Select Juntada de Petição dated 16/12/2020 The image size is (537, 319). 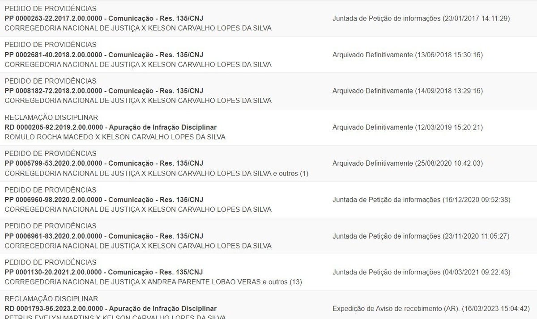(x=421, y=200)
